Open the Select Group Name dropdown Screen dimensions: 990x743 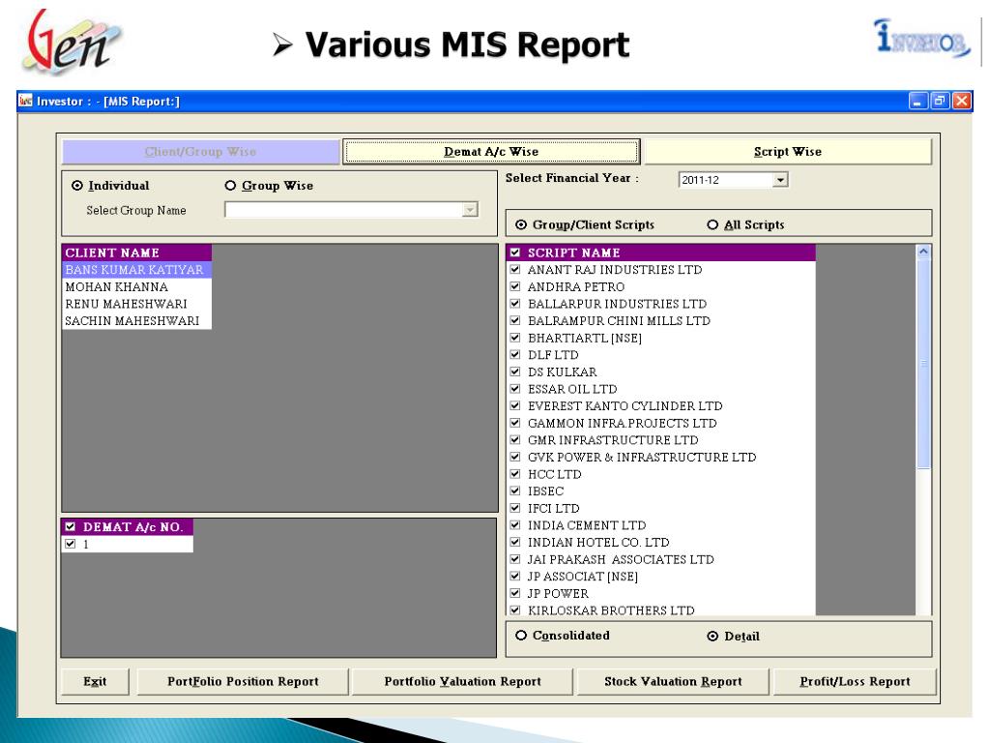coord(470,210)
